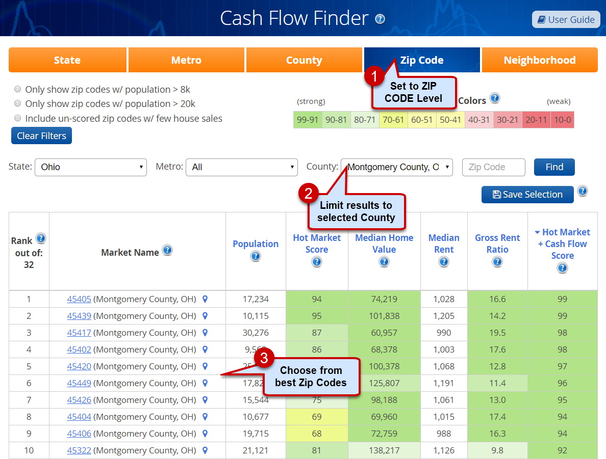606x459 pixels.
Task: Click the 99-91 strong color legend swatch
Action: click(308, 120)
